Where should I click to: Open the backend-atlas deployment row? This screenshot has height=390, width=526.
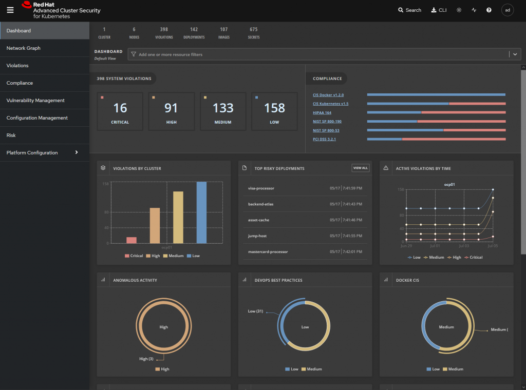[x=305, y=204]
